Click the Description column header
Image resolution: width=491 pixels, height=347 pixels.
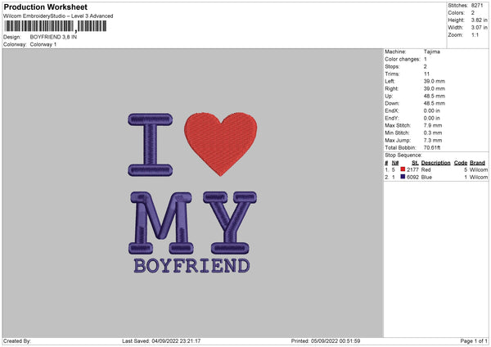pos(435,163)
